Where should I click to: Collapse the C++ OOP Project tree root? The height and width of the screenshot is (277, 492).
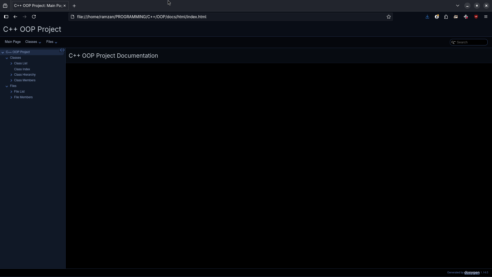click(3, 52)
